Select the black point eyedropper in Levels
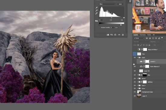This screenshot has height=110, width=166. pyautogui.click(x=96, y=8)
